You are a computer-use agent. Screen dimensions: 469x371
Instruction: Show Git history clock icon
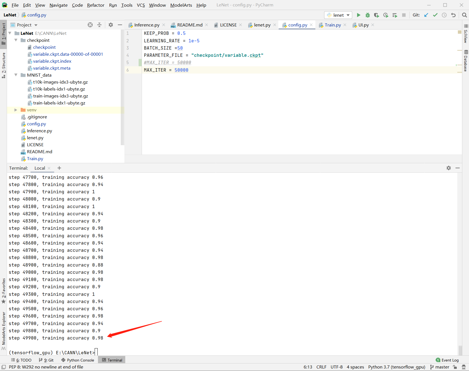[x=444, y=15]
